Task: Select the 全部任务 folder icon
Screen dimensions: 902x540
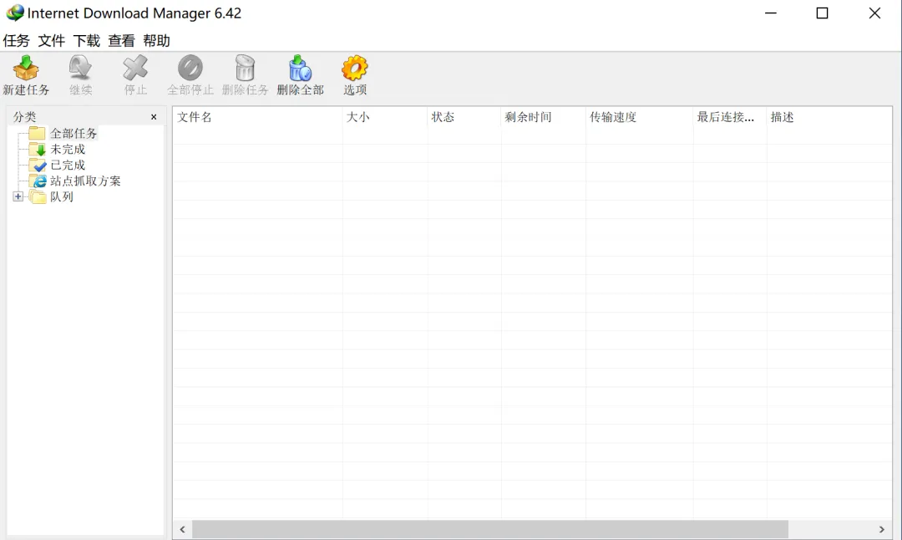Action: pos(38,133)
